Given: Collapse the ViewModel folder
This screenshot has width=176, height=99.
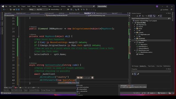Looking at the screenshot, I should 134,38.
